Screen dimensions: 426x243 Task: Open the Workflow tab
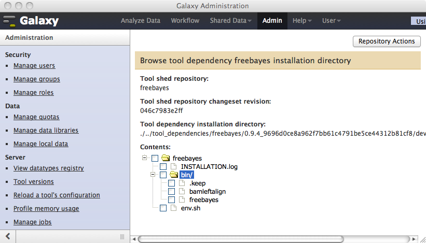[185, 21]
